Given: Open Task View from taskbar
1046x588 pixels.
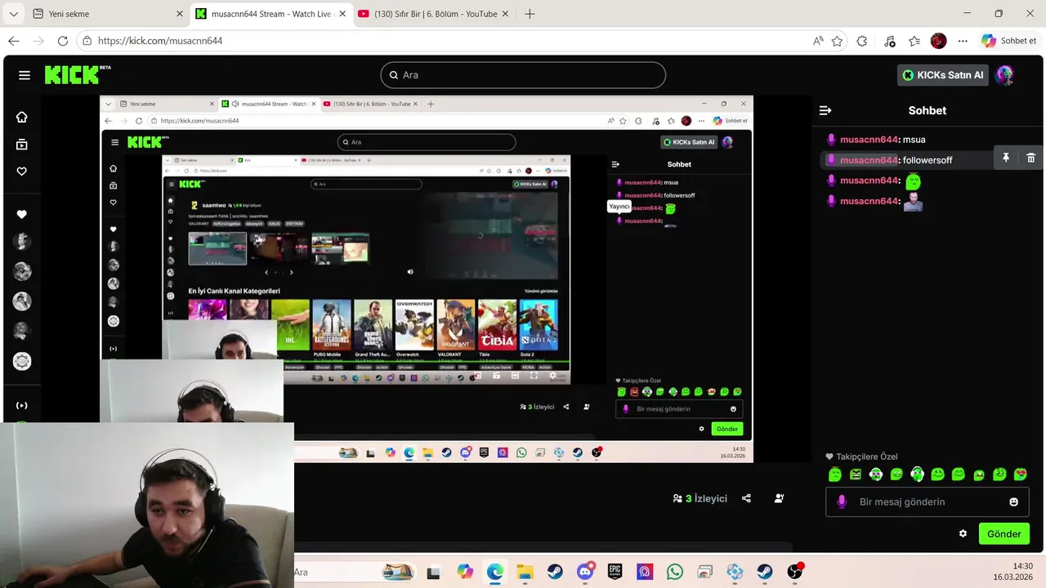Looking at the screenshot, I should click(433, 572).
